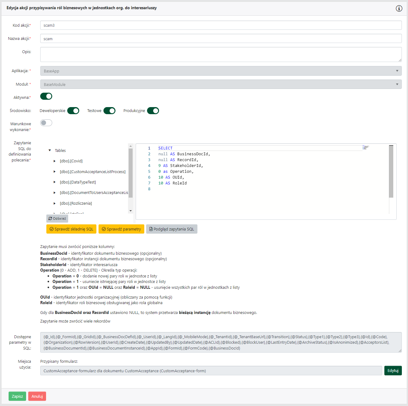408x406 pixels.
Task: Enable Warunkowe wykonanie toggle
Action: (x=46, y=123)
